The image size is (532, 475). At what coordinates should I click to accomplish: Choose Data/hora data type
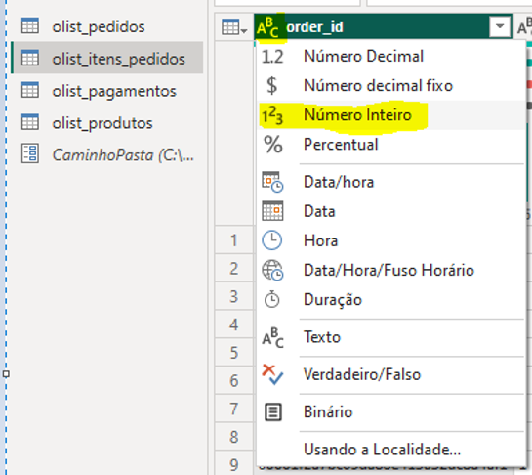tap(391, 182)
